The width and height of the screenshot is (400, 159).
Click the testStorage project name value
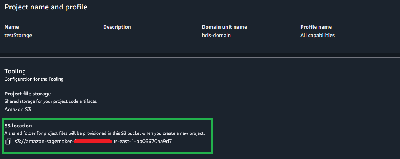click(18, 35)
